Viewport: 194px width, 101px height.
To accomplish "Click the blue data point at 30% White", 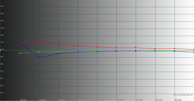I will click(x=58, y=54).
